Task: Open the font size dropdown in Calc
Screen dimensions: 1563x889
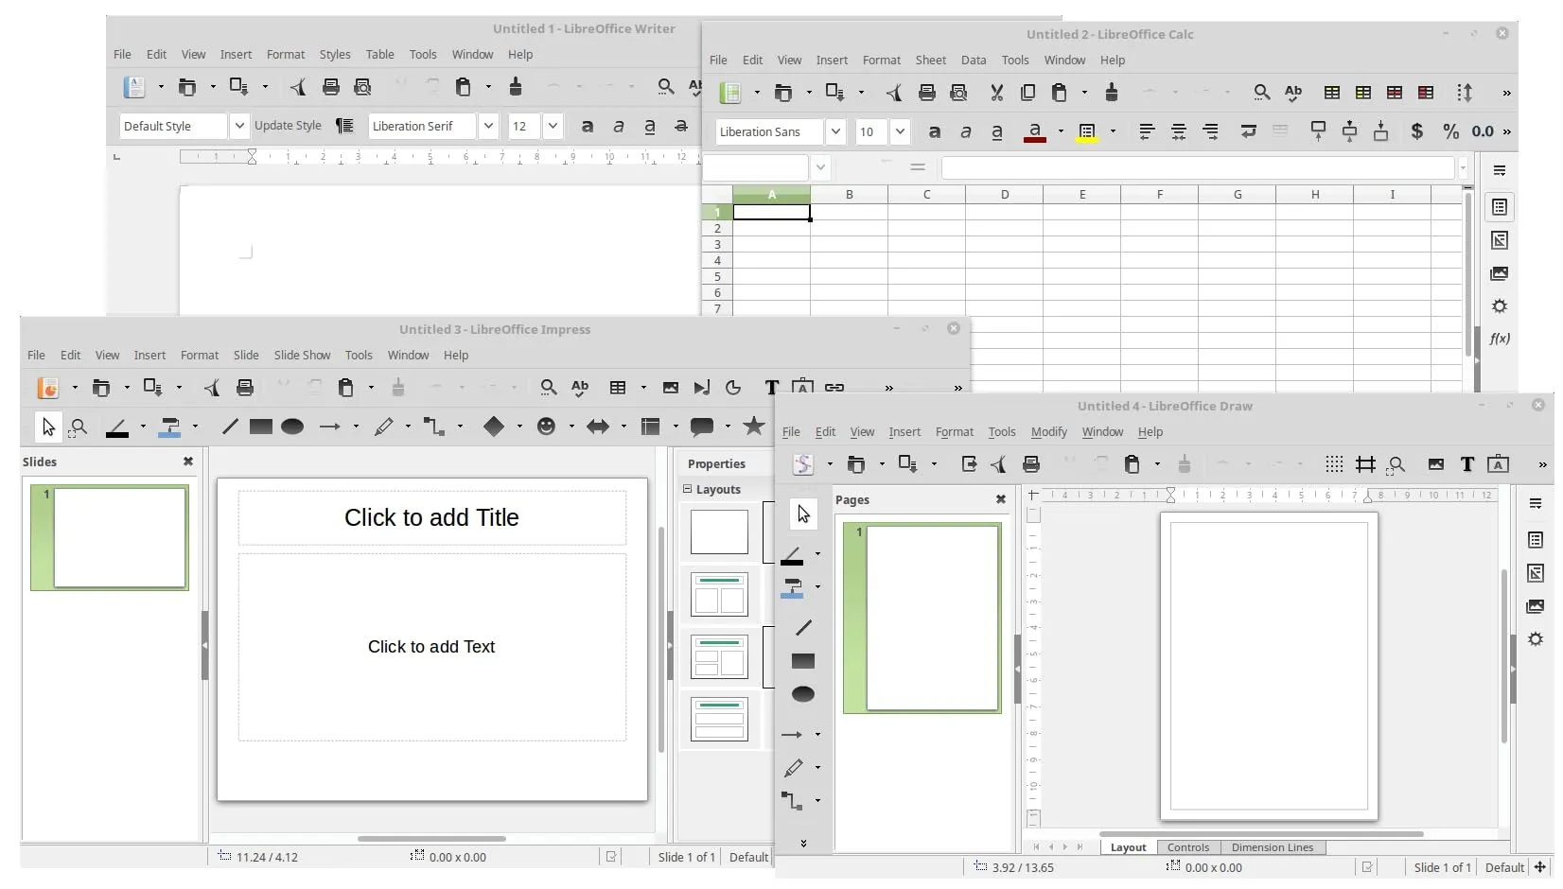Action: click(900, 131)
